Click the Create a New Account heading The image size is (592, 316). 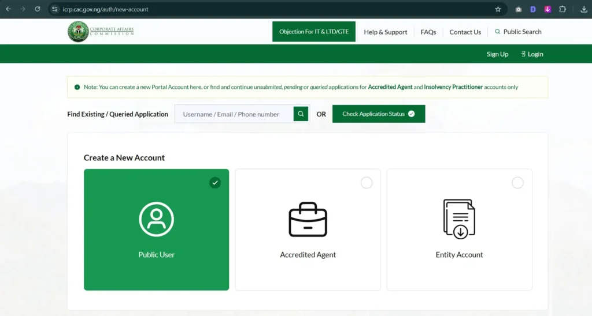click(x=124, y=157)
